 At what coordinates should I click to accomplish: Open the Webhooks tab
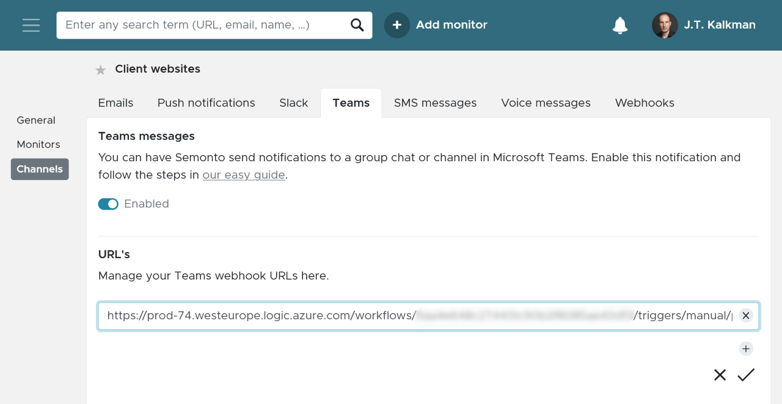(645, 103)
